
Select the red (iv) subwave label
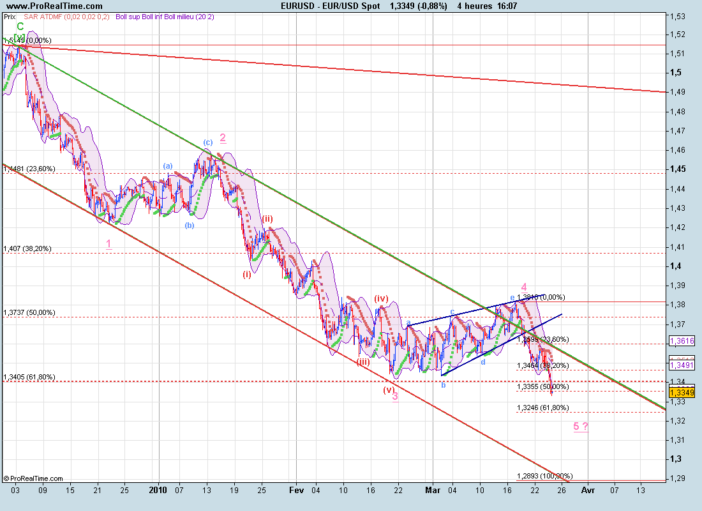(382, 298)
